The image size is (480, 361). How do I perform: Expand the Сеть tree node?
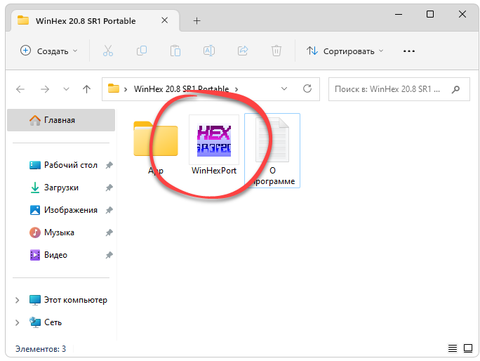pyautogui.click(x=17, y=322)
